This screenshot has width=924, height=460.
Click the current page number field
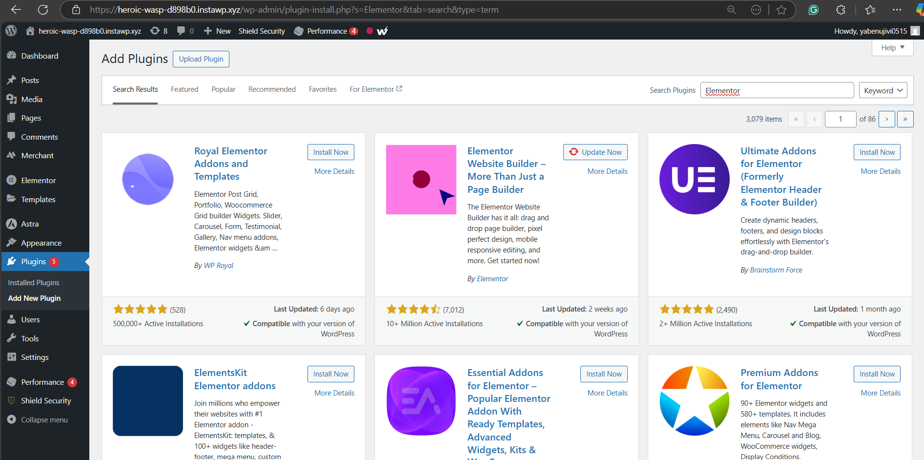(841, 119)
